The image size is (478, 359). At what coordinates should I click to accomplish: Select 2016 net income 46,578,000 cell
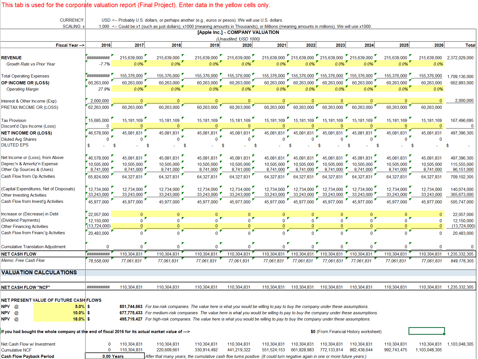point(98,133)
